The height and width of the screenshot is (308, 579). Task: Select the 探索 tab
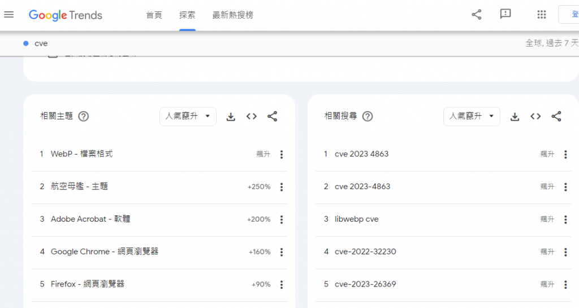pyautogui.click(x=187, y=15)
